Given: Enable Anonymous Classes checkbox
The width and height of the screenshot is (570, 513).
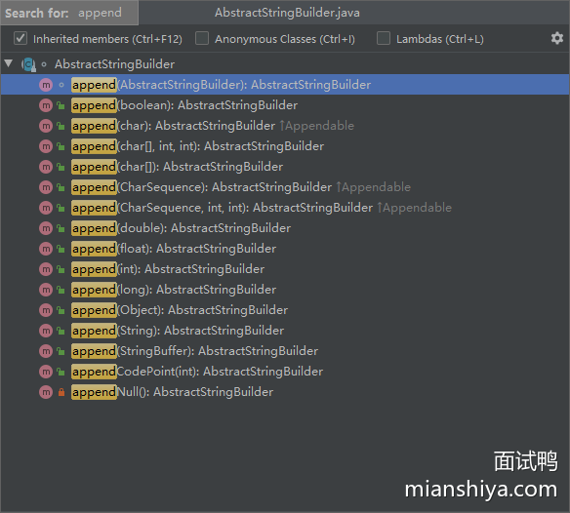Looking at the screenshot, I should click(202, 38).
